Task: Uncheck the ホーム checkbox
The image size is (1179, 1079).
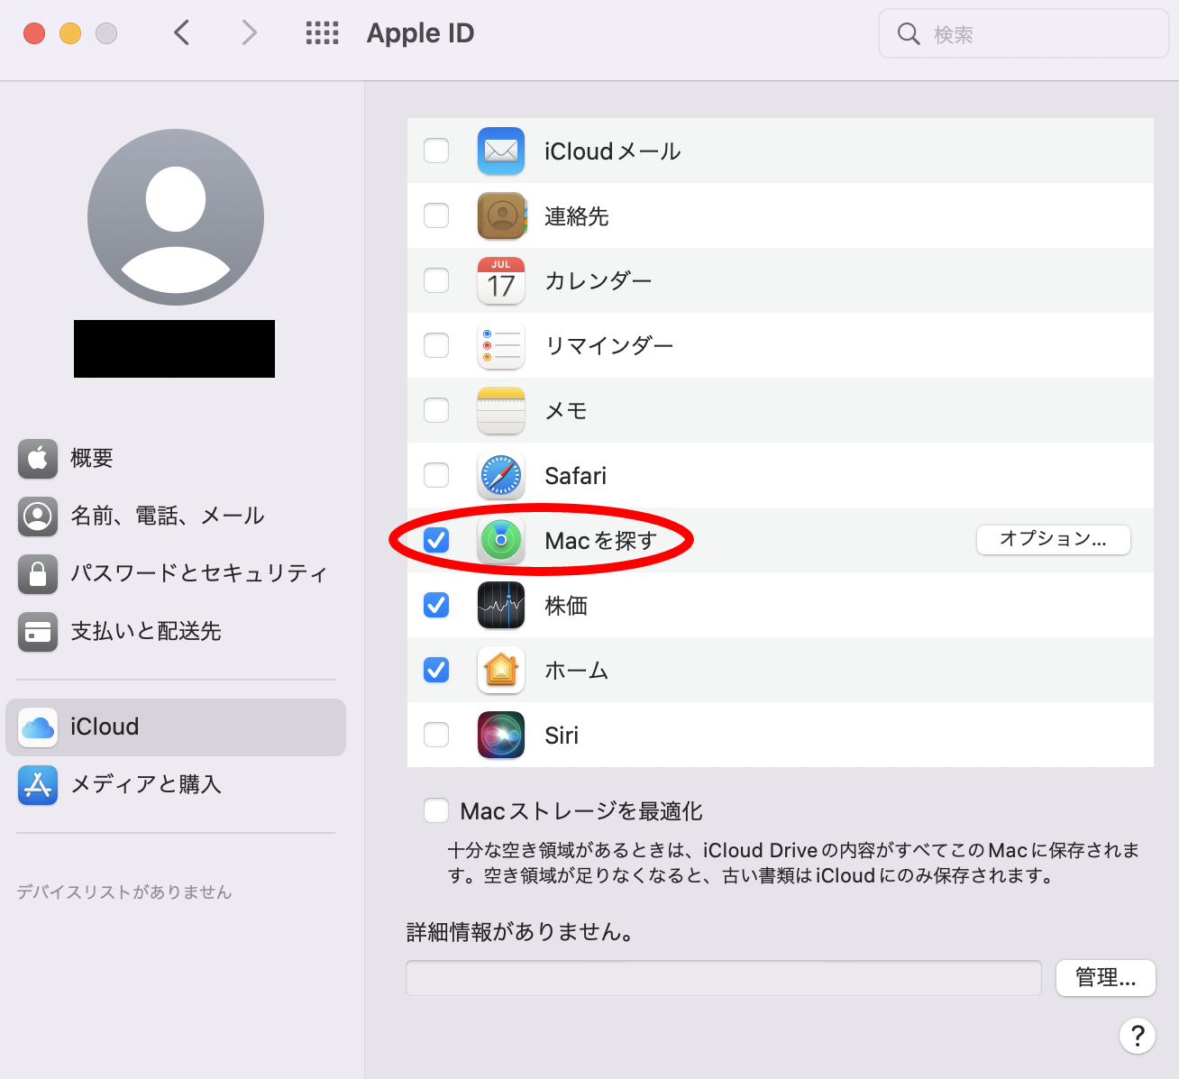Action: [436, 670]
